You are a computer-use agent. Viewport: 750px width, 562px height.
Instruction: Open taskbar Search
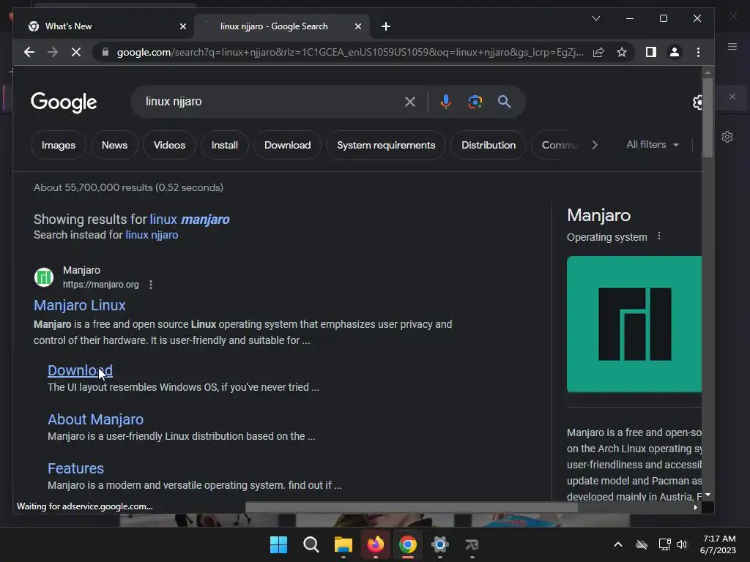(x=311, y=544)
